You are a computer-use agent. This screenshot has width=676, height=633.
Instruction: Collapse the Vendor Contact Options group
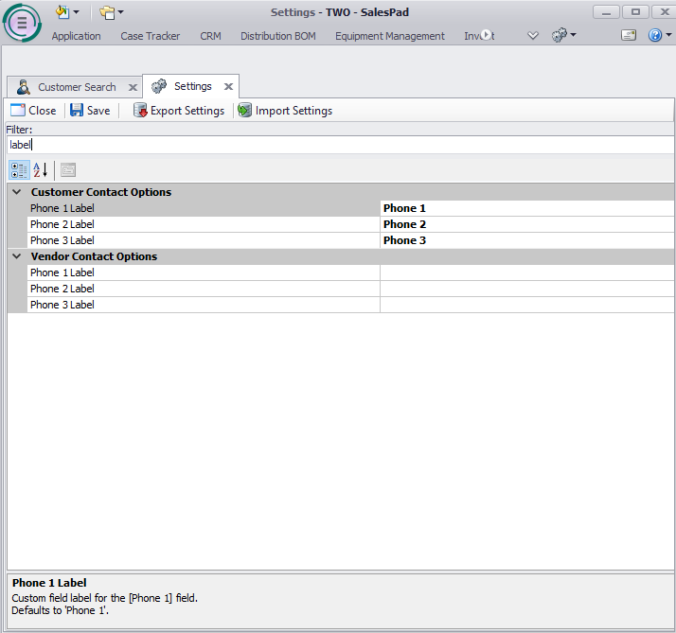[16, 256]
